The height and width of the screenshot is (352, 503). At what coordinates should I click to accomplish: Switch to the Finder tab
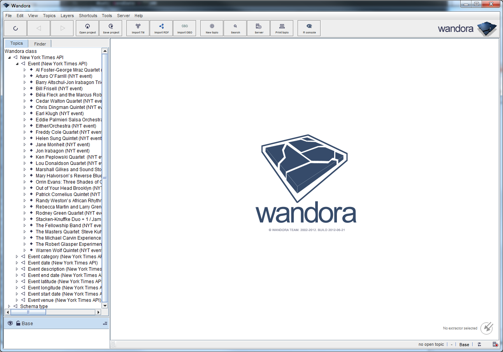[x=40, y=44]
